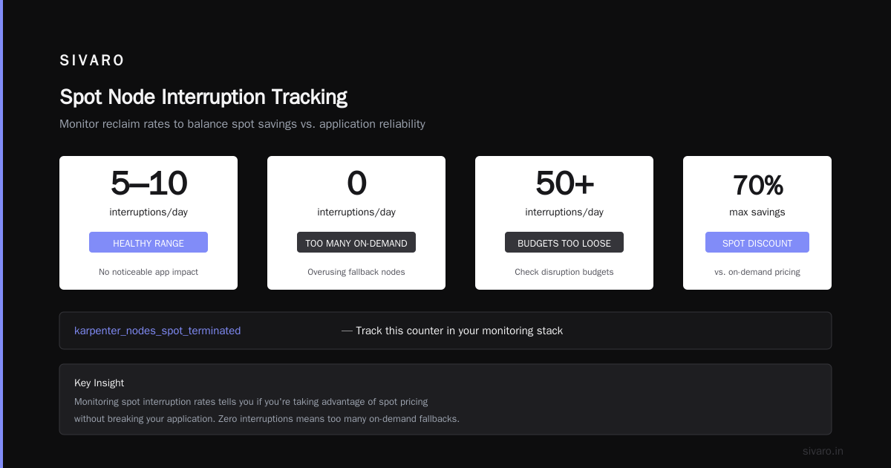Click 'Track this counter in your monitoring stack'
This screenshot has width=891, height=468.
point(459,331)
